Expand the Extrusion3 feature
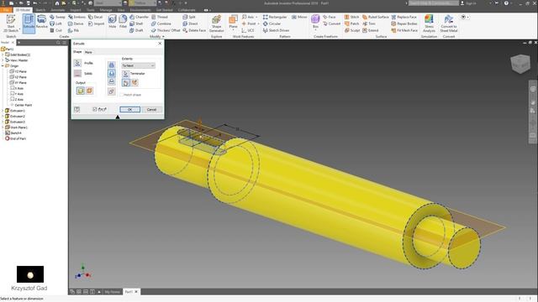The width and height of the screenshot is (538, 302). [x=3, y=122]
